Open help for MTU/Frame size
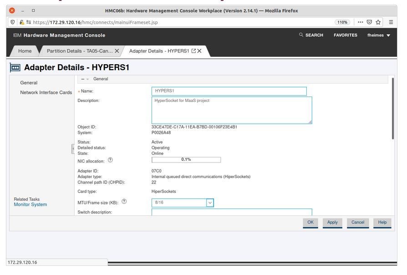 tap(124, 202)
